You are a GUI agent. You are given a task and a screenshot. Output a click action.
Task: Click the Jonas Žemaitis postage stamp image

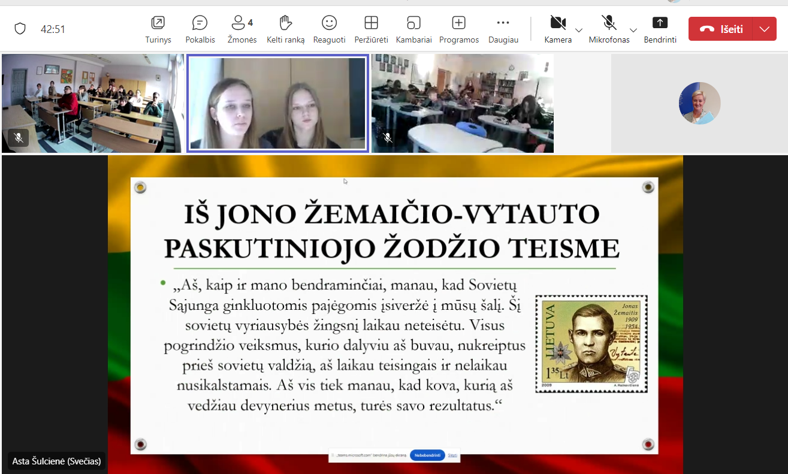point(591,343)
